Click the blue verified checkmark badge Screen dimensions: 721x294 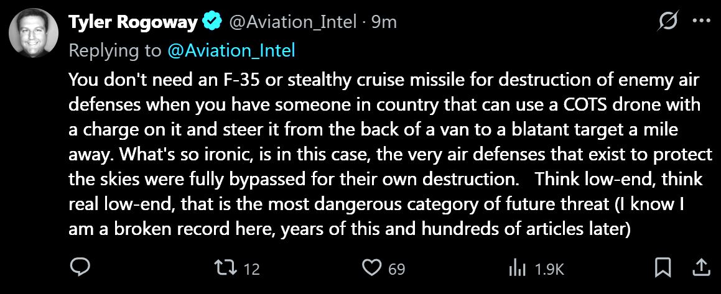213,22
